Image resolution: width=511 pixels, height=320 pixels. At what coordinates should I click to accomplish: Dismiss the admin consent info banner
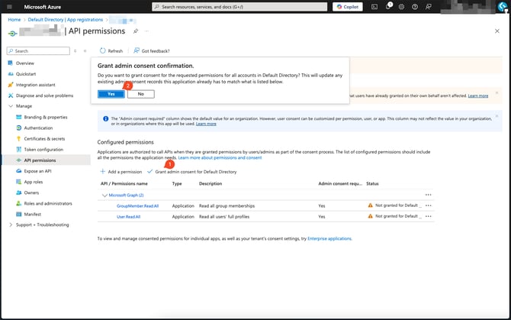coord(498,117)
